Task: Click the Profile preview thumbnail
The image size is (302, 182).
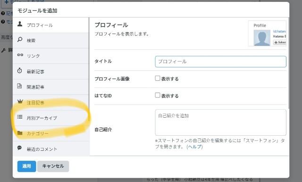Action: click(x=268, y=34)
